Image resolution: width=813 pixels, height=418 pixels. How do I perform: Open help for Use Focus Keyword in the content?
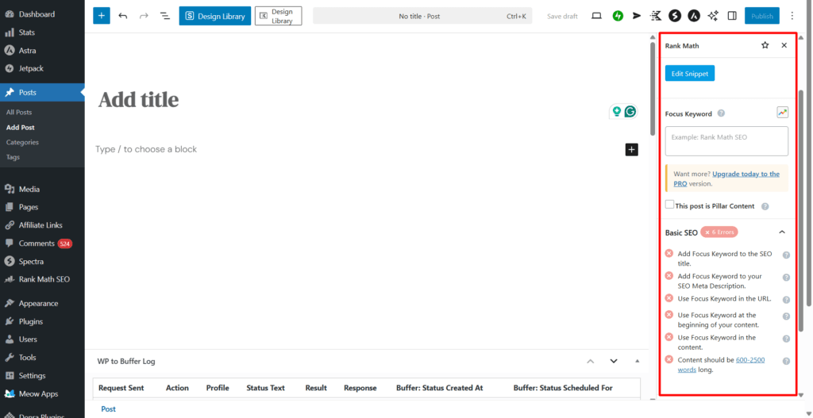coord(786,339)
